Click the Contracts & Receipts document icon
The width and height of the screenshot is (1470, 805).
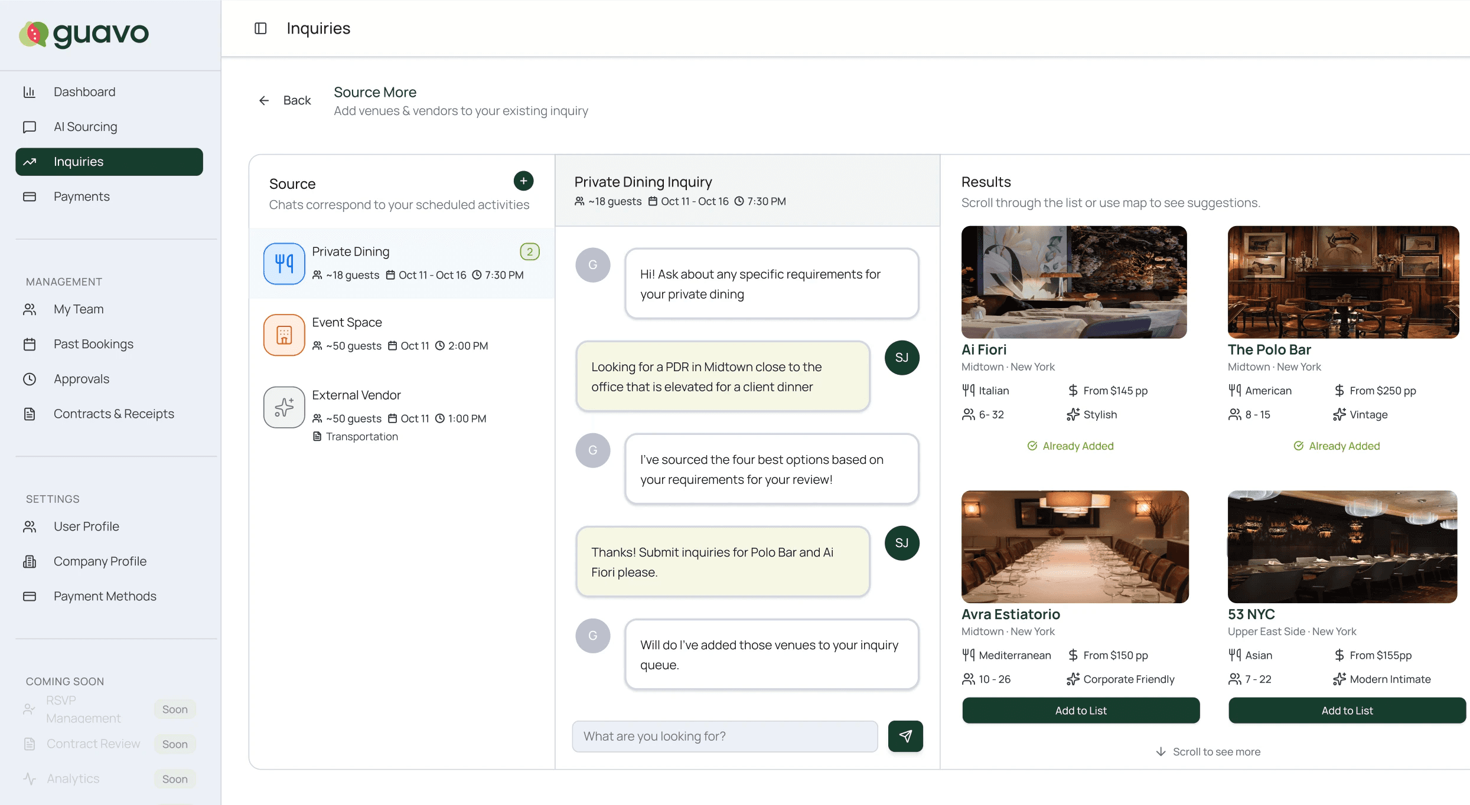(30, 414)
